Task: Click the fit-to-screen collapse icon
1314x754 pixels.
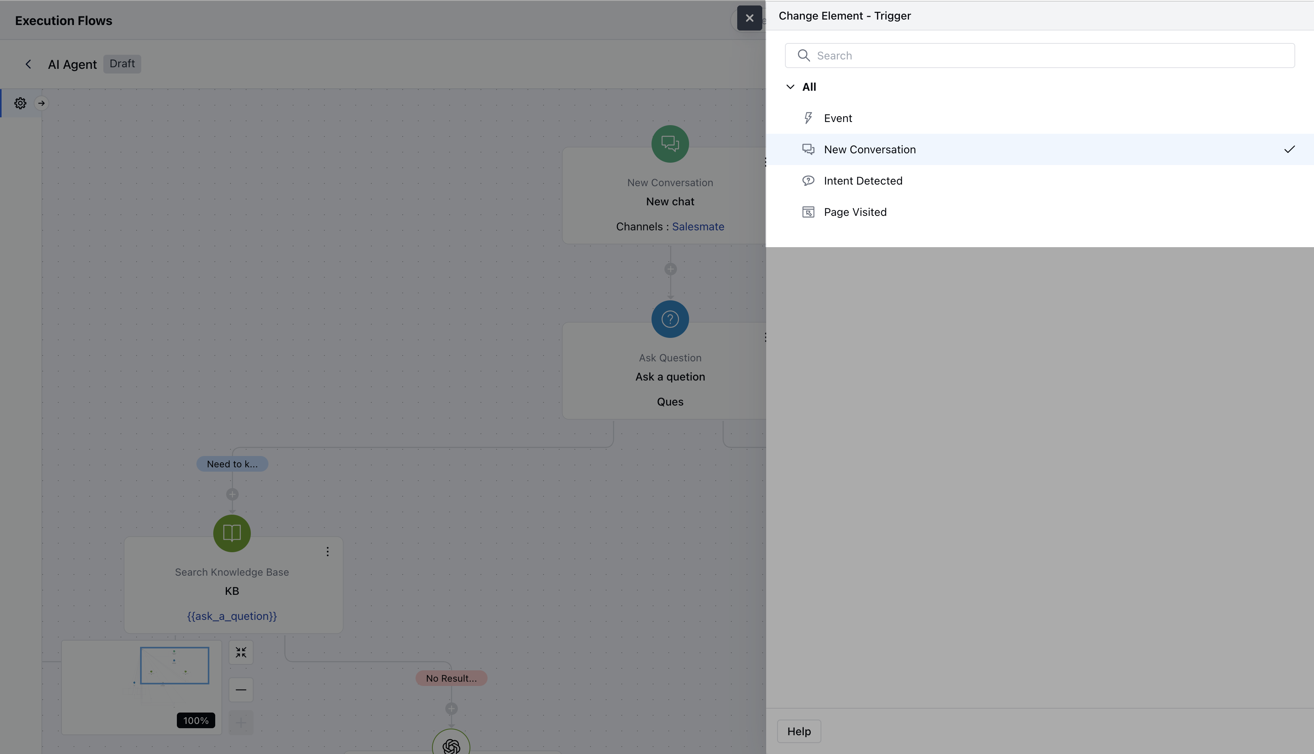Action: click(x=241, y=652)
